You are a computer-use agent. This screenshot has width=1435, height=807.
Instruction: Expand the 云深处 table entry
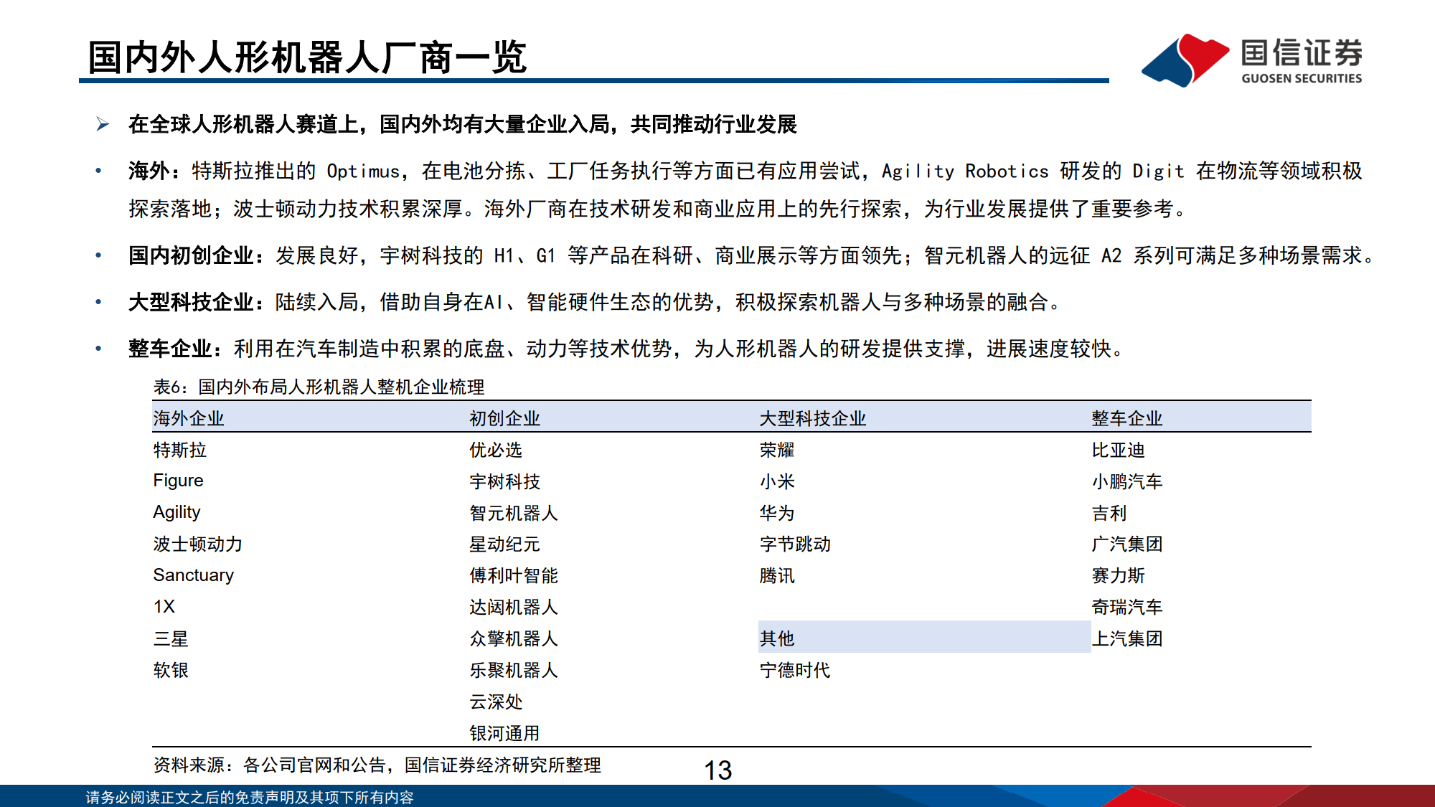494,702
